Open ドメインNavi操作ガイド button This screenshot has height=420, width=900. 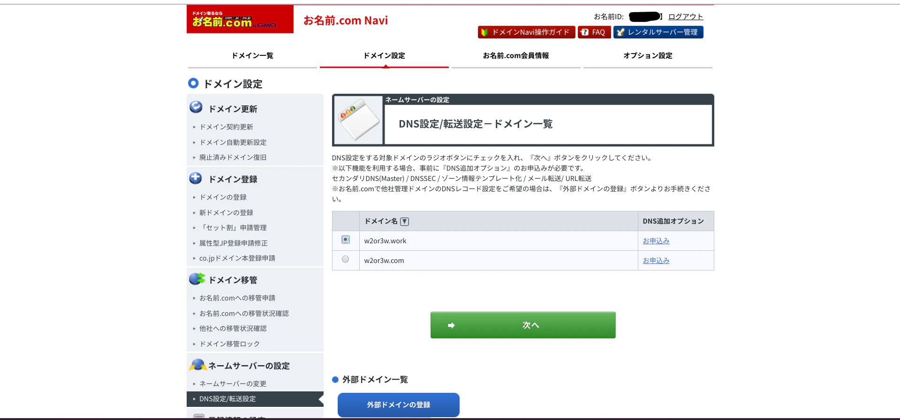click(526, 32)
